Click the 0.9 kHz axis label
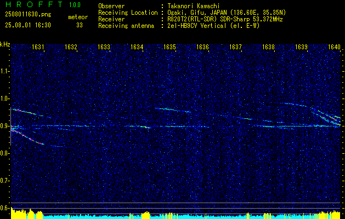This screenshot has height=219, width=345. [4, 126]
